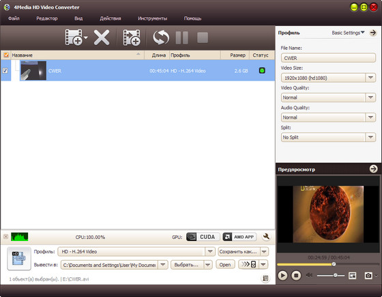This screenshot has height=297, width=382.
Task: Remove selected file with the X icon
Action: tap(102, 38)
